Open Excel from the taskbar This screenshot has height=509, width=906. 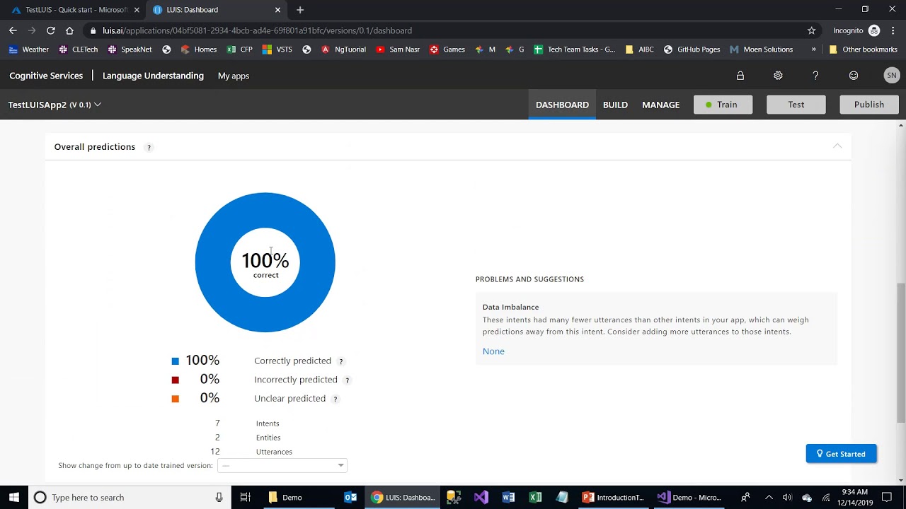(x=535, y=497)
